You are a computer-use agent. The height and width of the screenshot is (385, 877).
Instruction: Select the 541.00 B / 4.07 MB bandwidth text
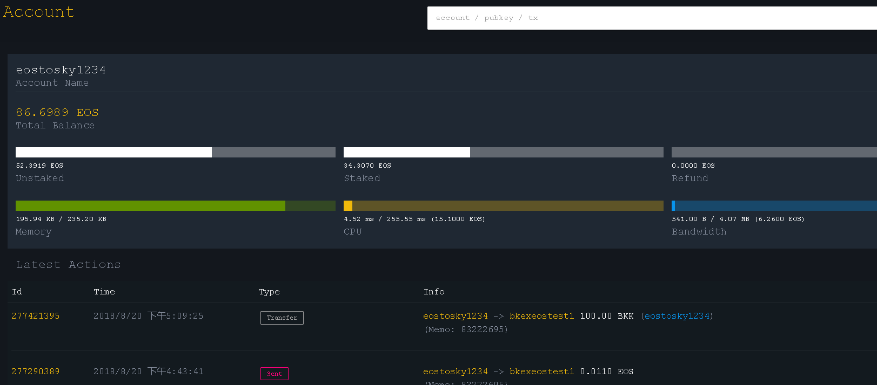pos(738,219)
